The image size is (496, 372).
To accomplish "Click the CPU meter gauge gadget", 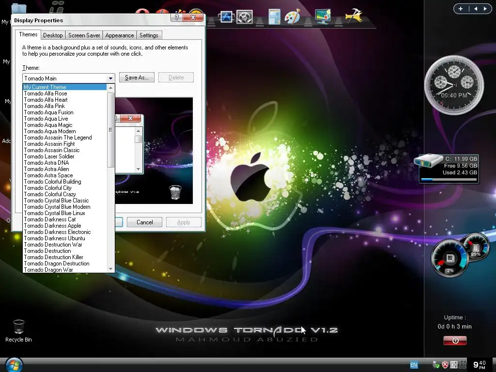I will 450,258.
